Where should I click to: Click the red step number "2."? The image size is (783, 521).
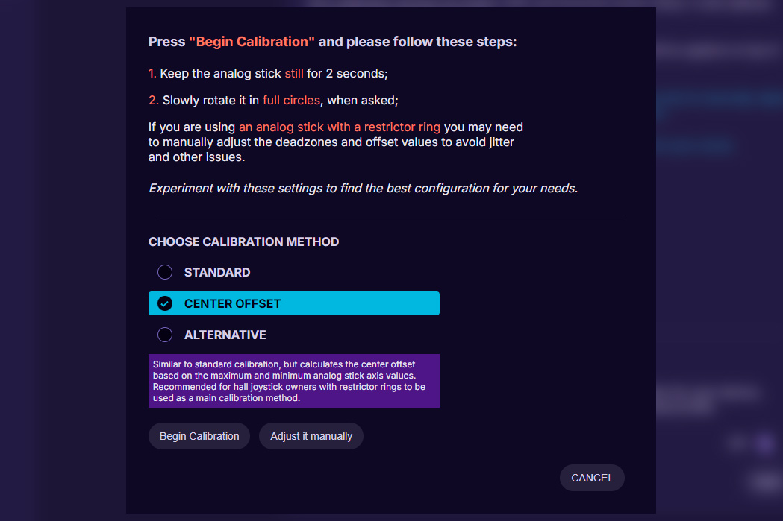tap(153, 100)
